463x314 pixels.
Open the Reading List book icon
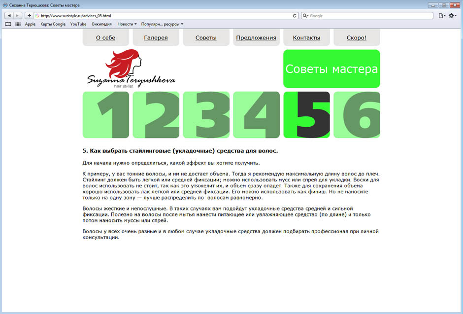point(8,24)
